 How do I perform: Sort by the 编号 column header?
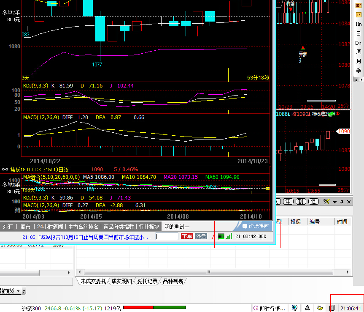(x=315, y=222)
